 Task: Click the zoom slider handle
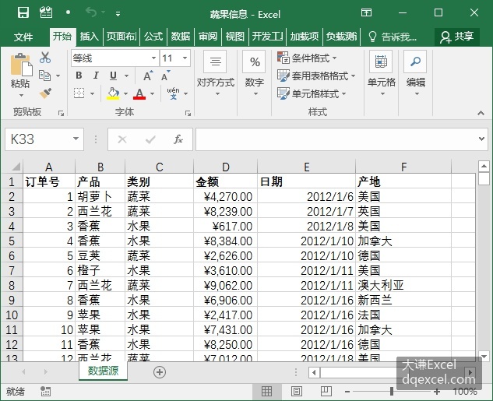point(392,391)
